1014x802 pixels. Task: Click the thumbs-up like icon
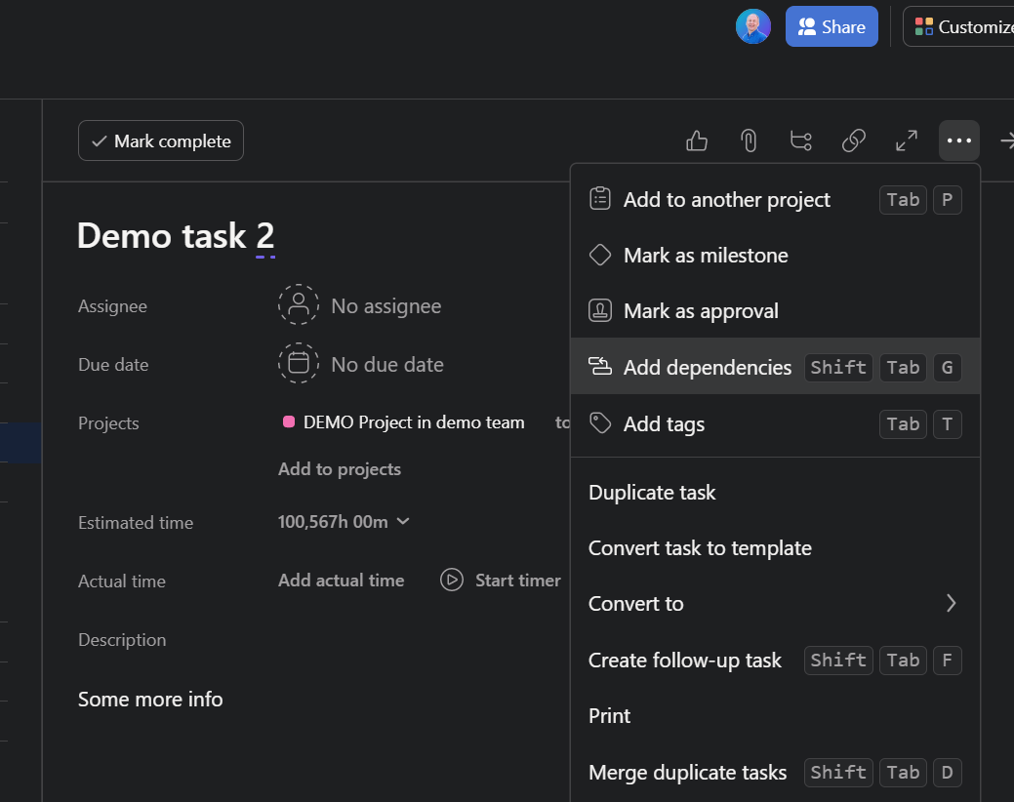coord(697,141)
